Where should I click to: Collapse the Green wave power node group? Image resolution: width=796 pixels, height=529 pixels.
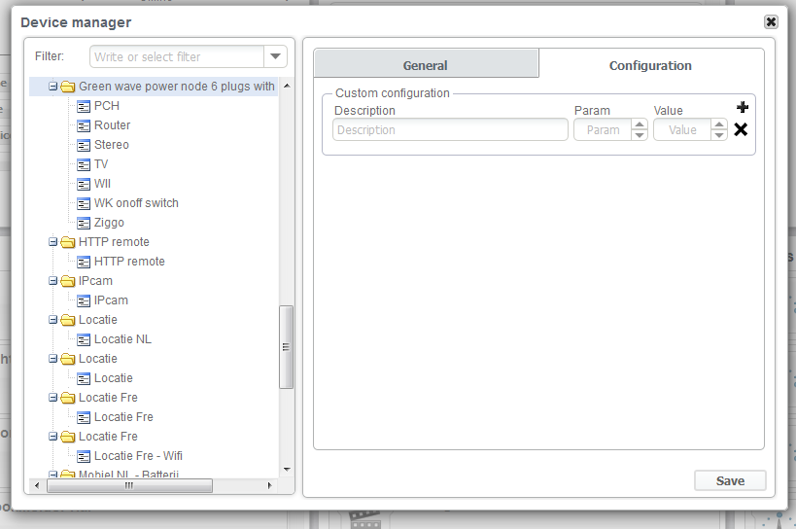(x=53, y=87)
